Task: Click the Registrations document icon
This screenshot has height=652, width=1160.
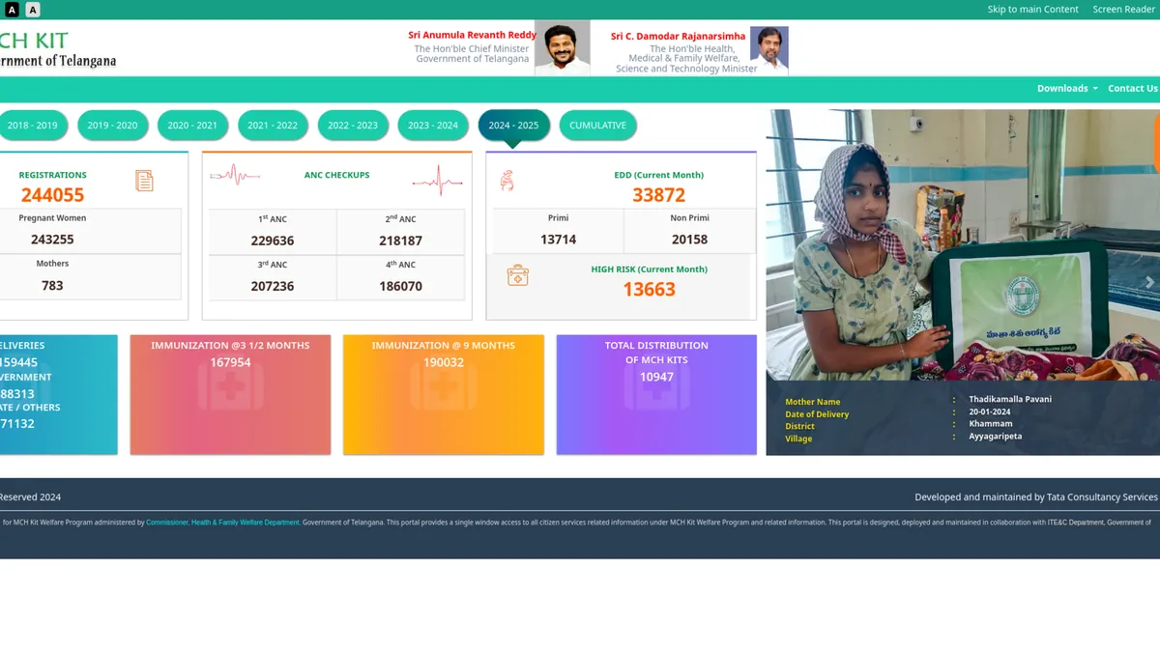Action: click(144, 181)
